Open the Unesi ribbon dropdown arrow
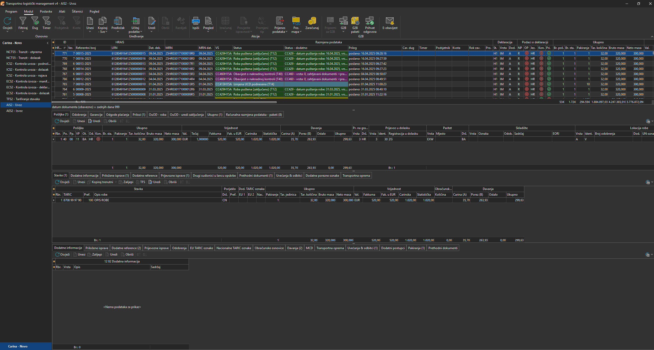The image size is (654, 350). (x=90, y=32)
